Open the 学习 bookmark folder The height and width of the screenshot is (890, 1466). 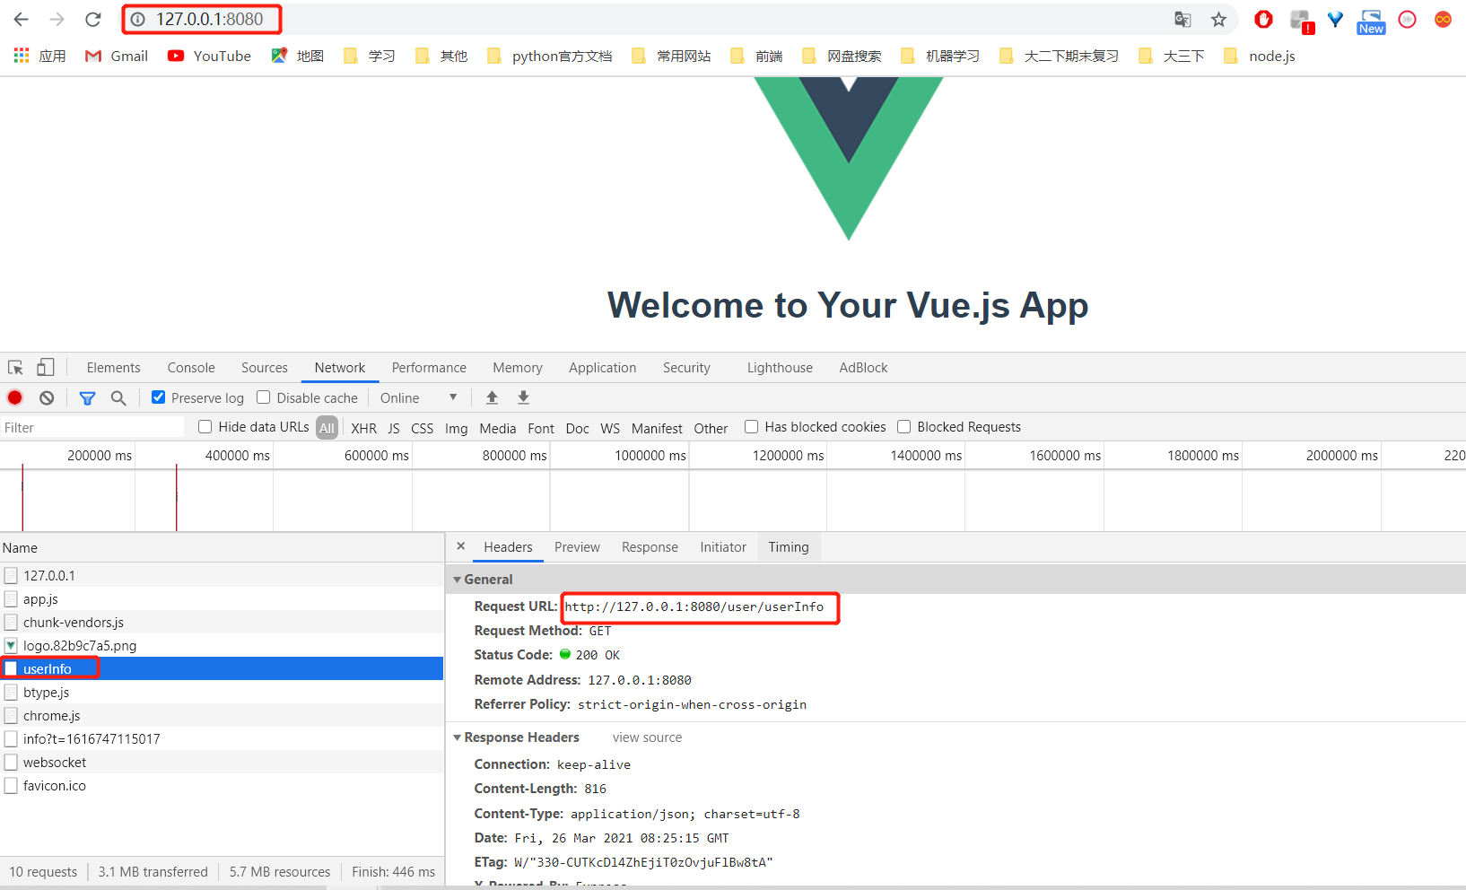pyautogui.click(x=370, y=56)
